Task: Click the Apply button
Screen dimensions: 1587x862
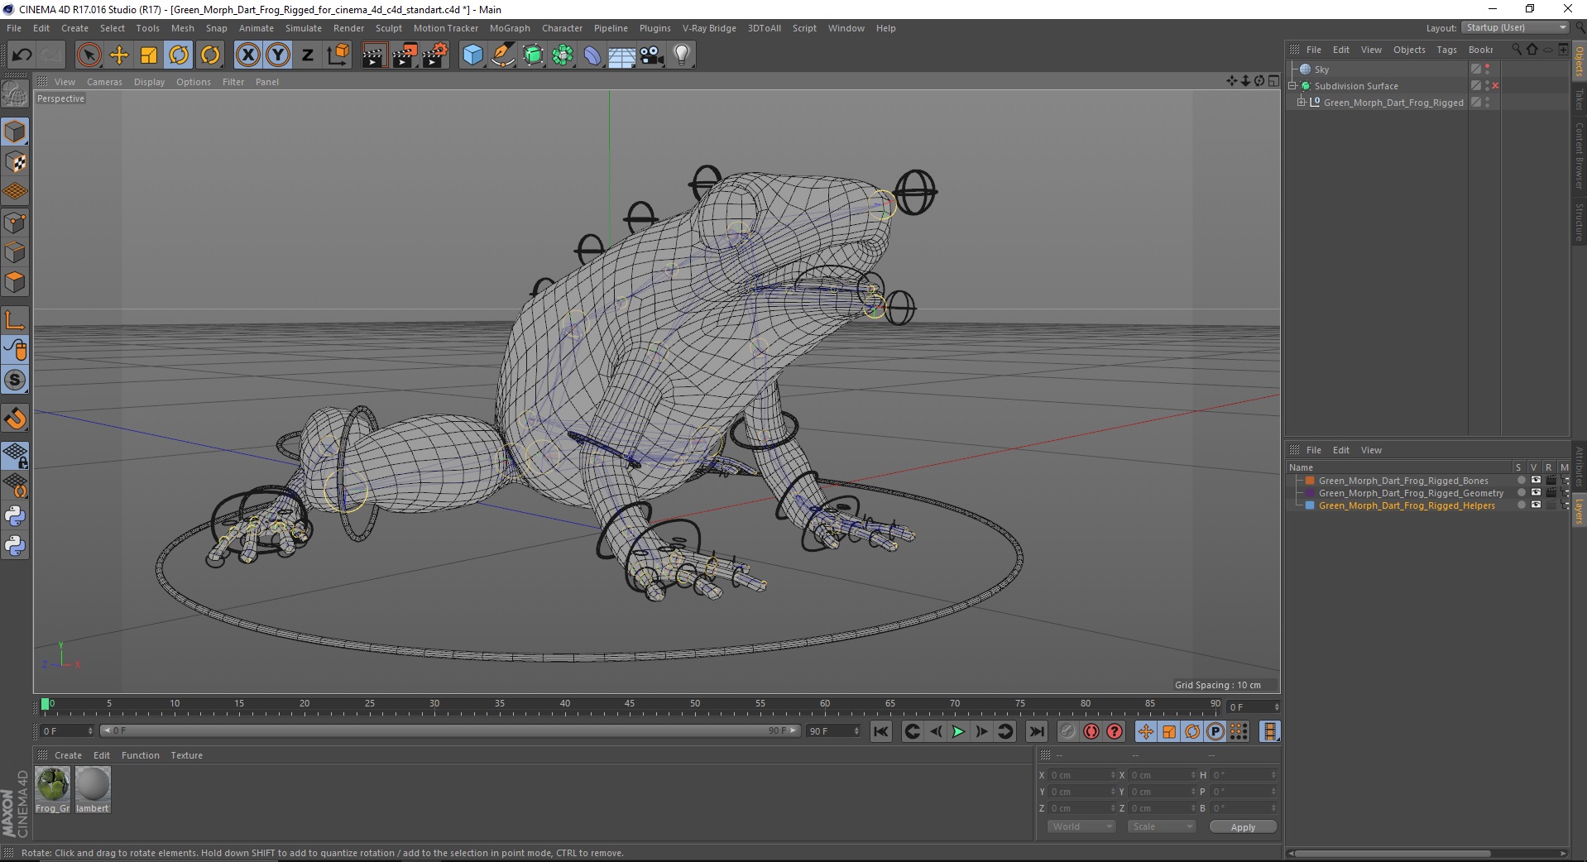Action: pyautogui.click(x=1242, y=826)
